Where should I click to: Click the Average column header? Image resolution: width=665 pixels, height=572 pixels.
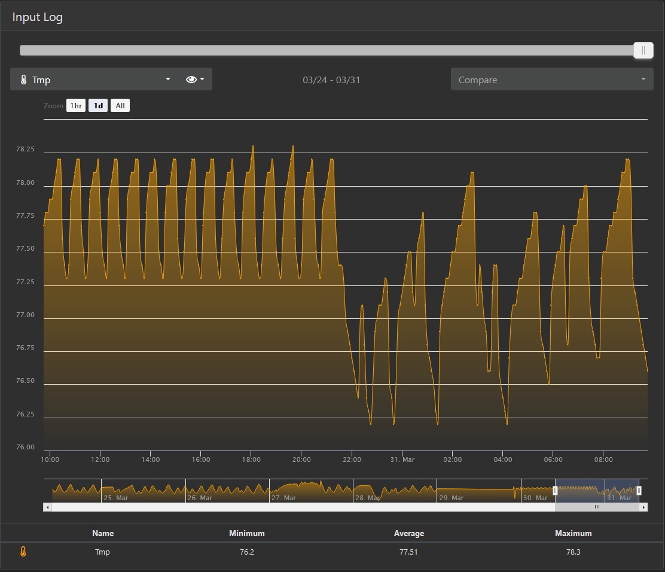tap(409, 533)
